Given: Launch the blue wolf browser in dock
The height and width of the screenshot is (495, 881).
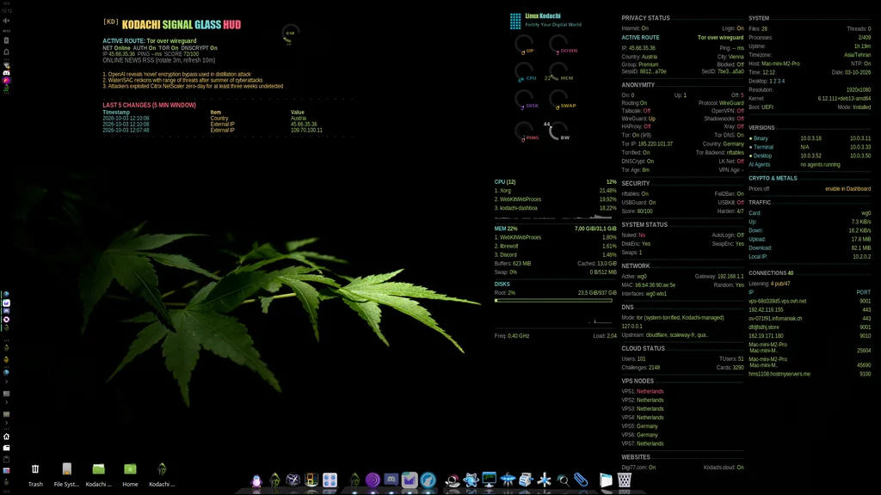Looking at the screenshot, I should [x=428, y=480].
